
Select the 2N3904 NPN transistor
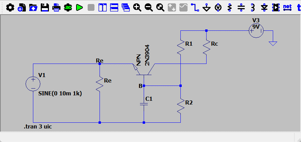144,69
